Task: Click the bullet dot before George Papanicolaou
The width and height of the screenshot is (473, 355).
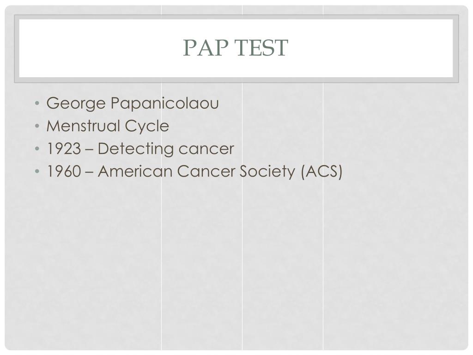Action: [37, 103]
